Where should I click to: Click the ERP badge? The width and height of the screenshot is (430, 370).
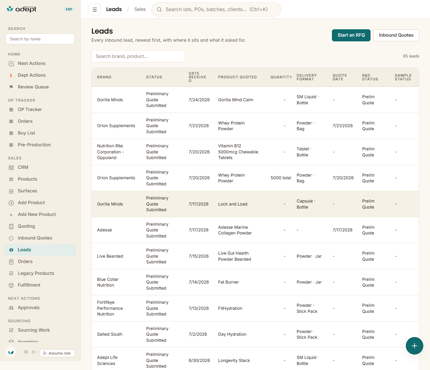pyautogui.click(x=69, y=9)
